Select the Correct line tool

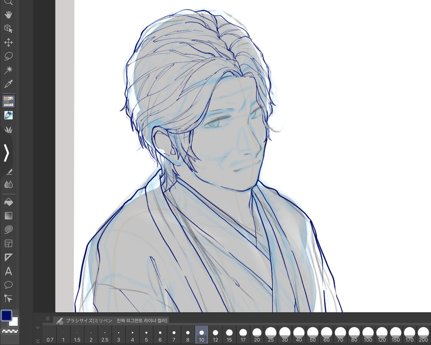(x=8, y=299)
